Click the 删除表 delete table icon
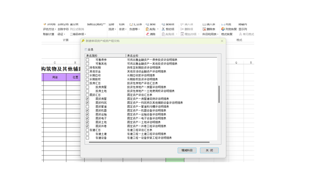310x174 pixels. coord(204,29)
